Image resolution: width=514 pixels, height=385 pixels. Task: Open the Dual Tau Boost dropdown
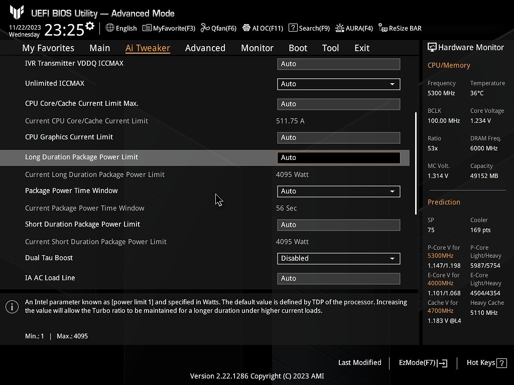click(338, 259)
